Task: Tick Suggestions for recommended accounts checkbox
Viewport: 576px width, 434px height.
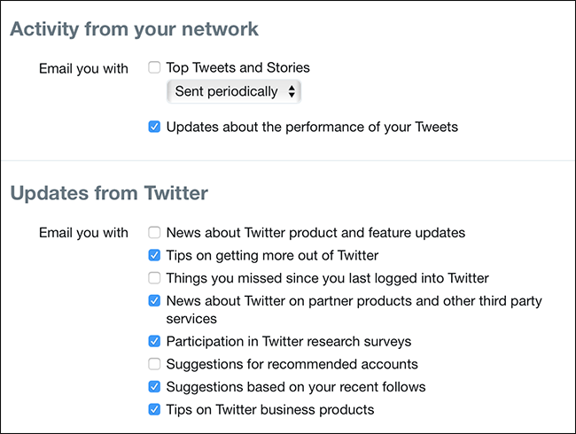Action: [155, 364]
